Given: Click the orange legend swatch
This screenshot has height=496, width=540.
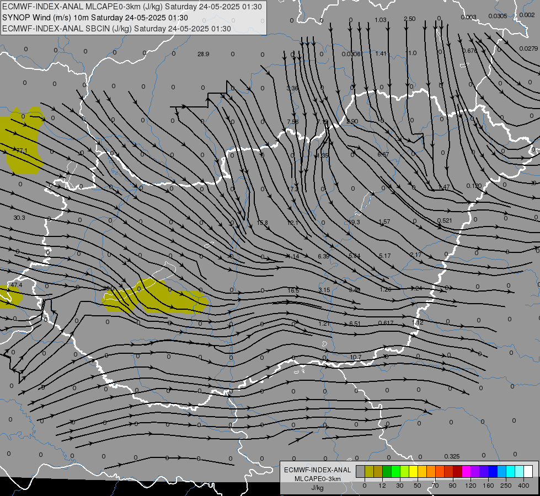Looking at the screenshot, I should 431,471.
